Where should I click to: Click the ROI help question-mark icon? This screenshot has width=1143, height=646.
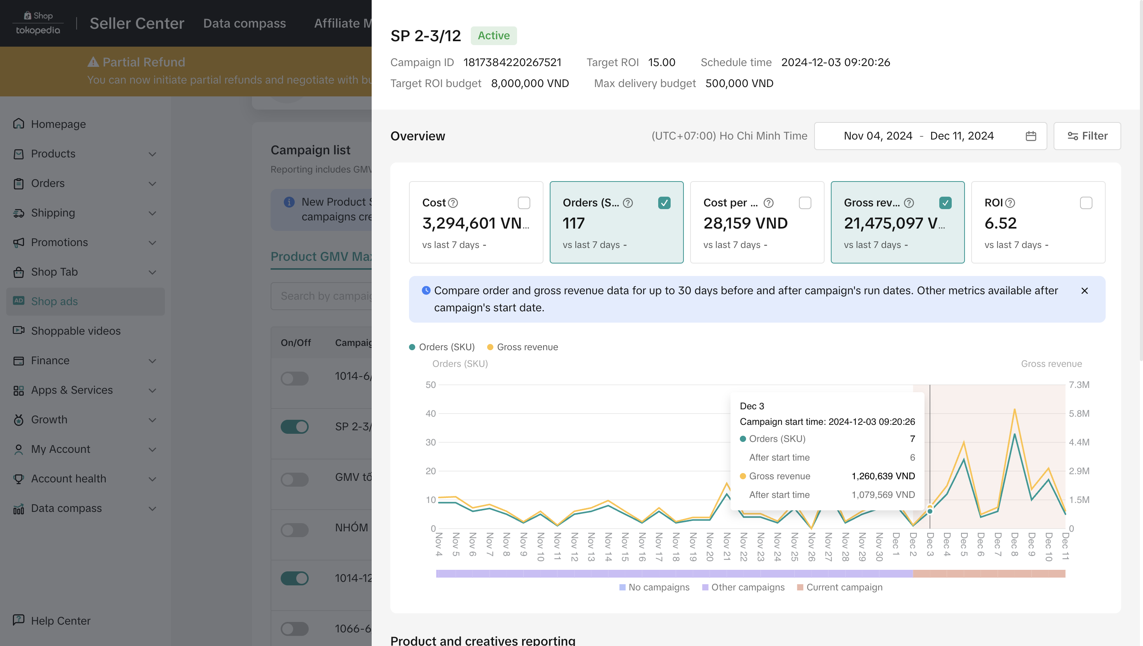tap(1010, 203)
